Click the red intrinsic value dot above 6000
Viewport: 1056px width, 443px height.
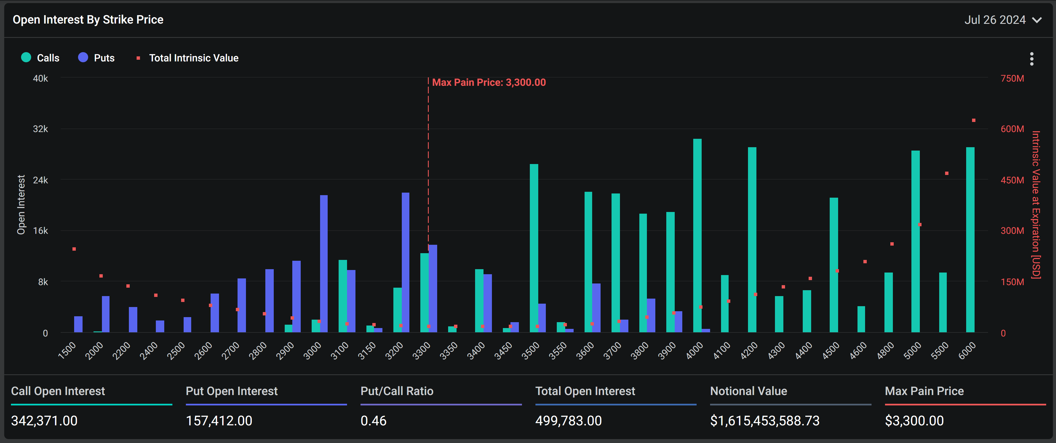974,120
